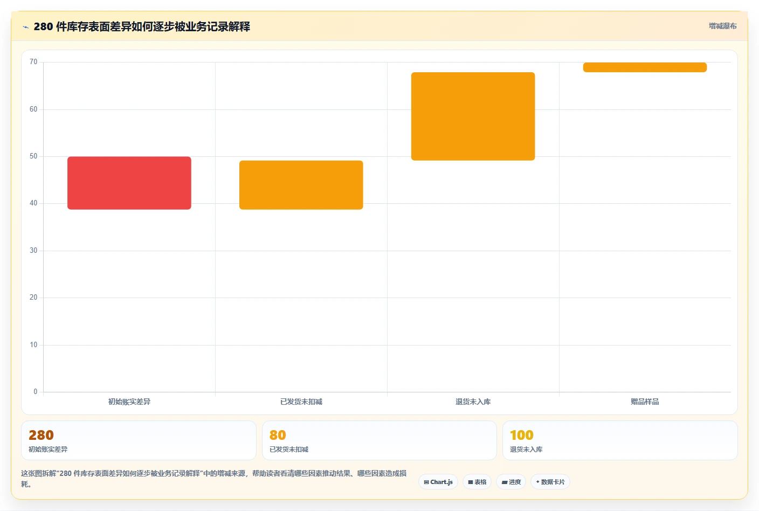
Task: Click the y-axis value 30
Action: (x=33, y=251)
